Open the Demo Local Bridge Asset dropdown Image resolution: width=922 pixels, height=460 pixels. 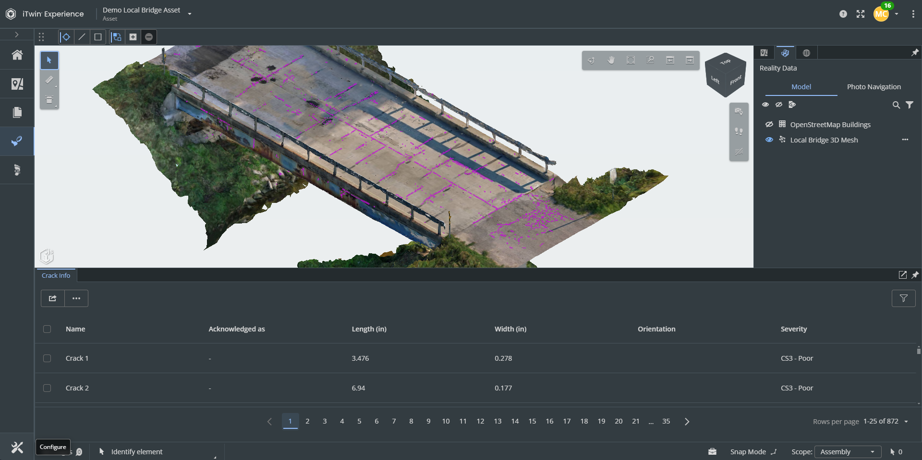tap(190, 14)
